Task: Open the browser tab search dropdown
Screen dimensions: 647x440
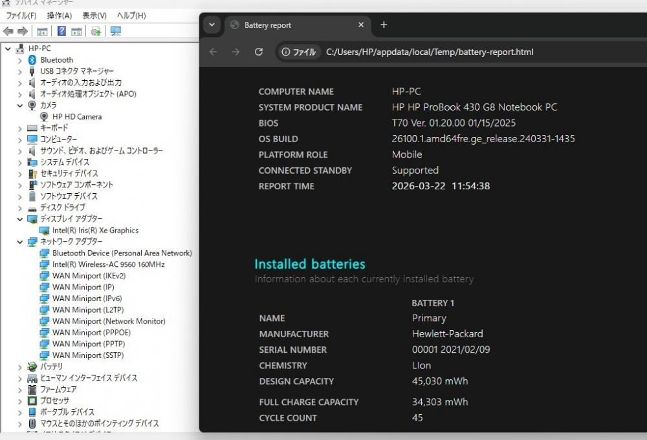Action: click(x=212, y=25)
